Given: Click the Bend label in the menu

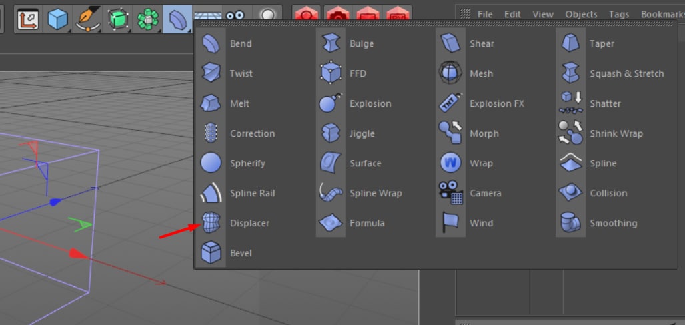Looking at the screenshot, I should tap(241, 44).
